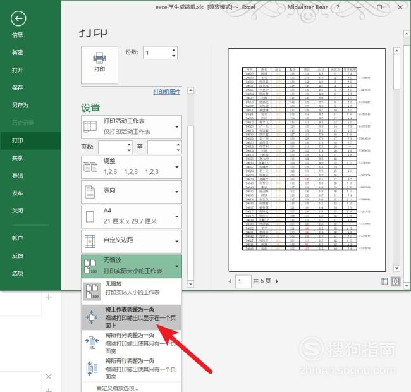411x392 pixels.
Task: Click the custom margins star icon
Action: pos(90,242)
